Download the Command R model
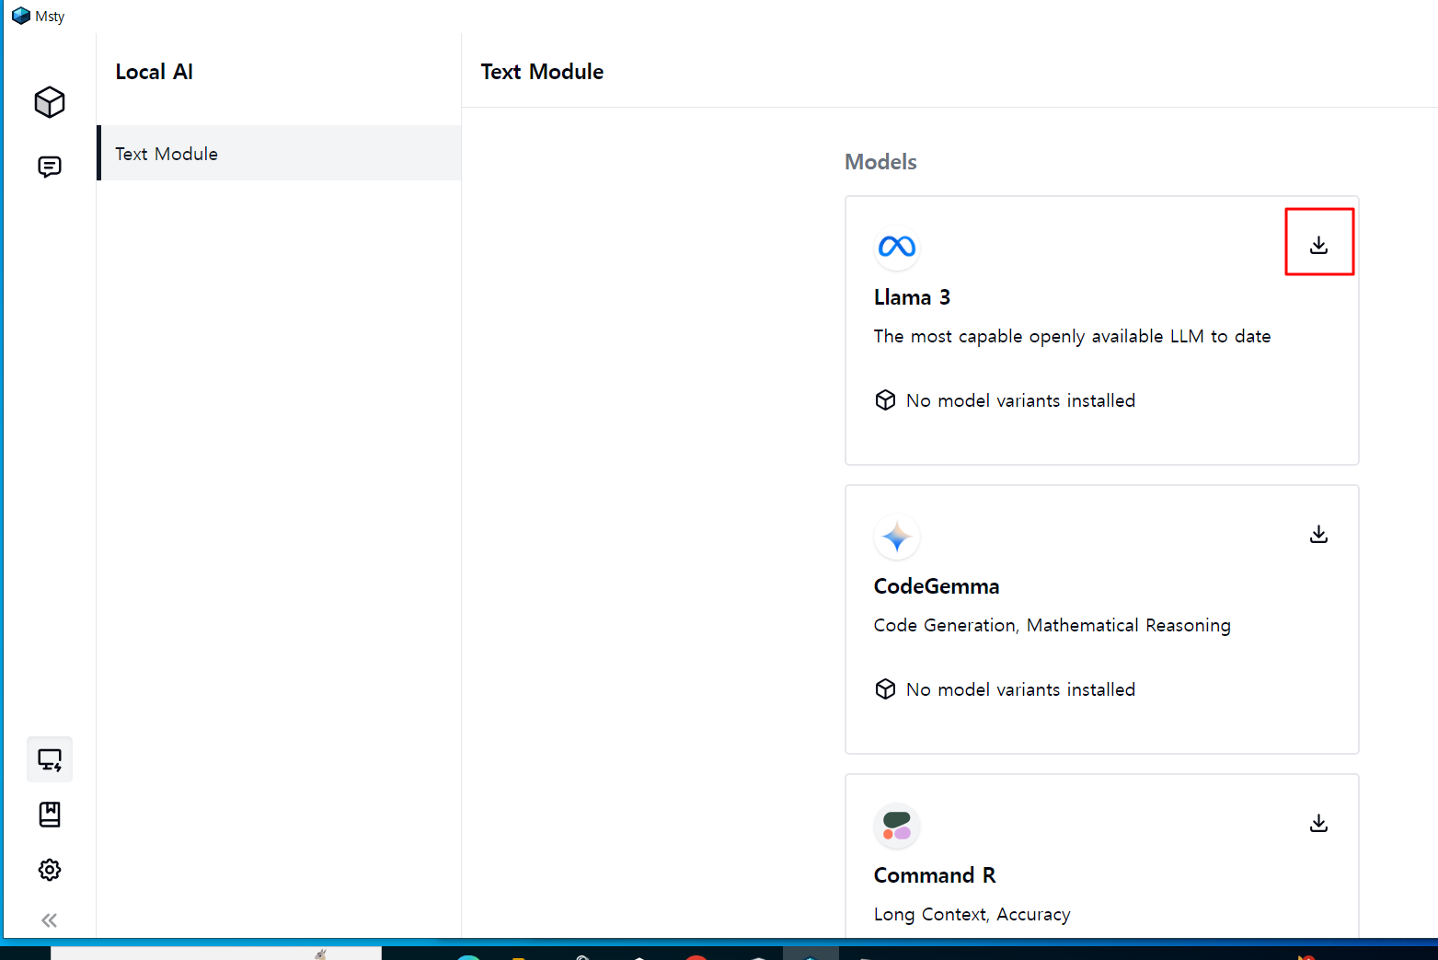This screenshot has height=960, width=1438. (1318, 823)
